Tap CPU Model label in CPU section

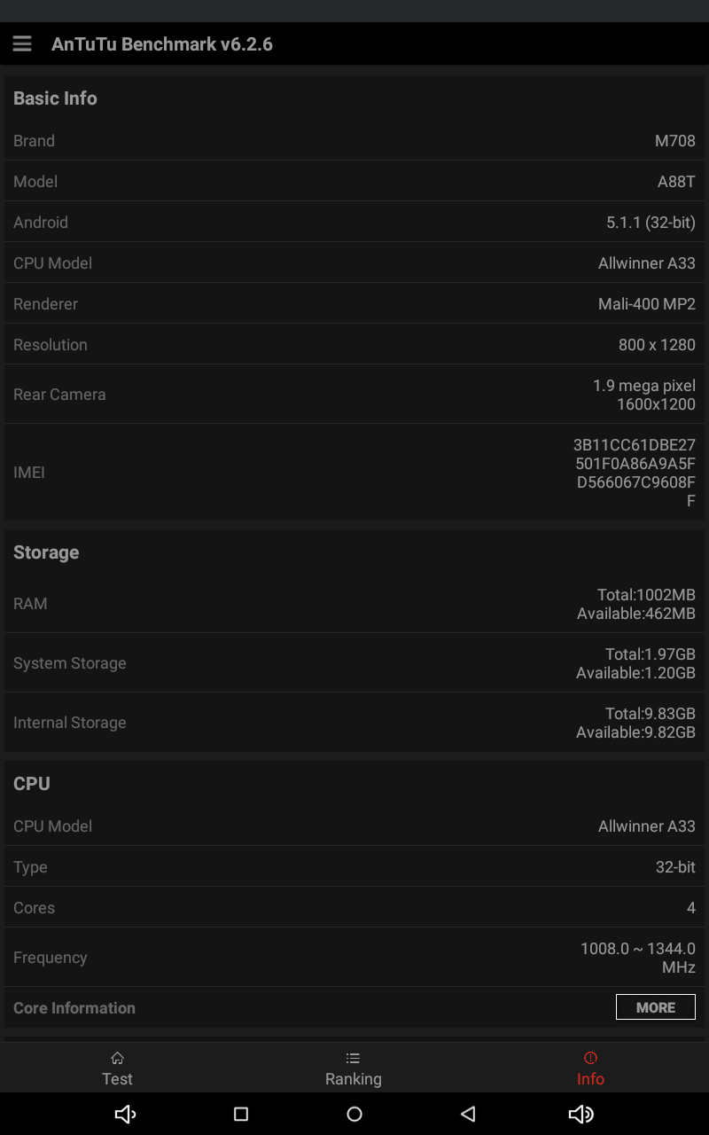tap(52, 826)
